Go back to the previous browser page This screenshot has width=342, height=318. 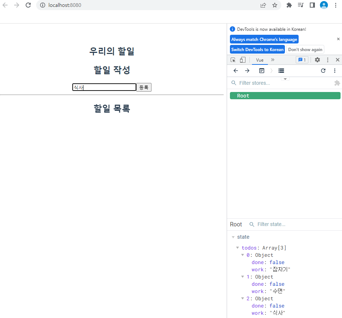(5, 5)
